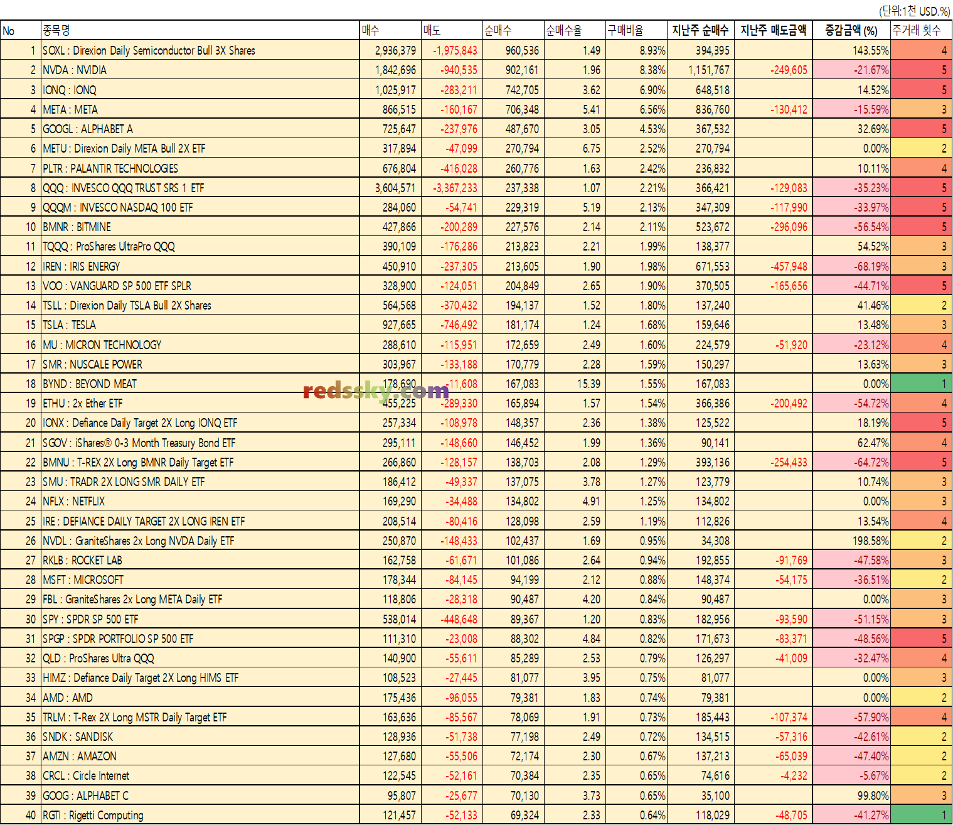Click SMR : NUSCALE POWER cell
Viewport: 953px width, 825px height.
point(200,364)
